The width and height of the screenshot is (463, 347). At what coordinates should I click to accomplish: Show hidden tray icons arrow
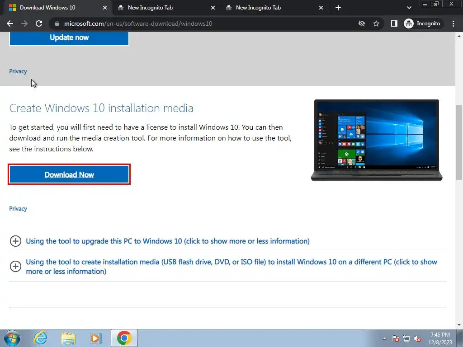(384, 338)
